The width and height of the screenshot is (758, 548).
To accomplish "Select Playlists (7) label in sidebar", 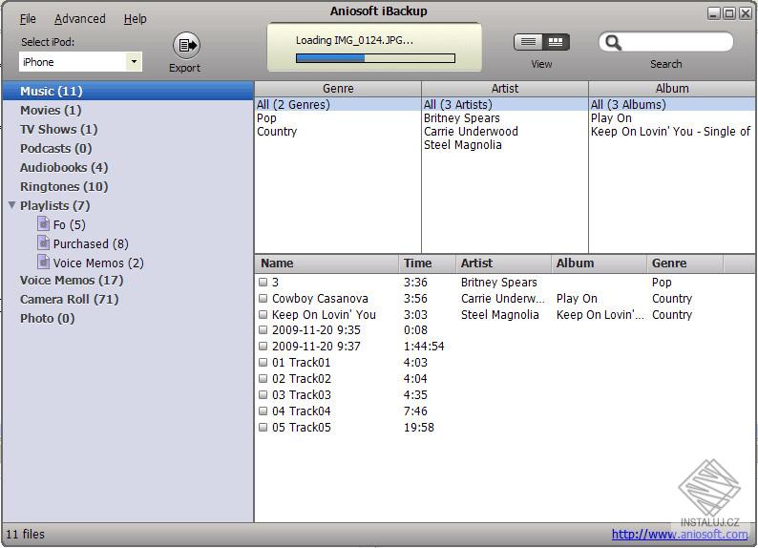I will click(x=55, y=205).
